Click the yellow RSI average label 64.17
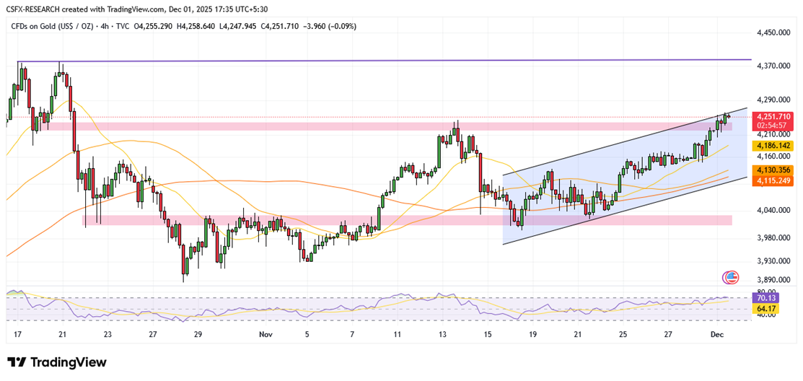 765,309
